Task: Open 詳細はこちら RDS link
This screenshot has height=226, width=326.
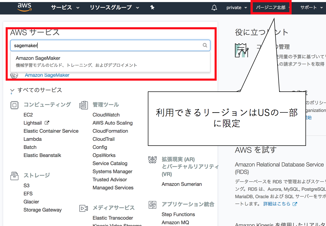Action: pos(277,204)
